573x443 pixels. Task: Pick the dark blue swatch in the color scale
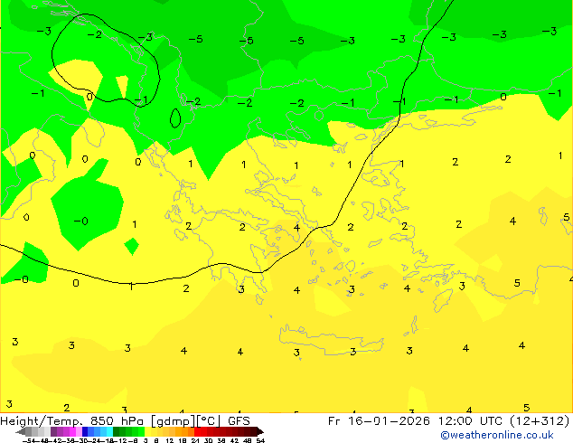point(85,432)
